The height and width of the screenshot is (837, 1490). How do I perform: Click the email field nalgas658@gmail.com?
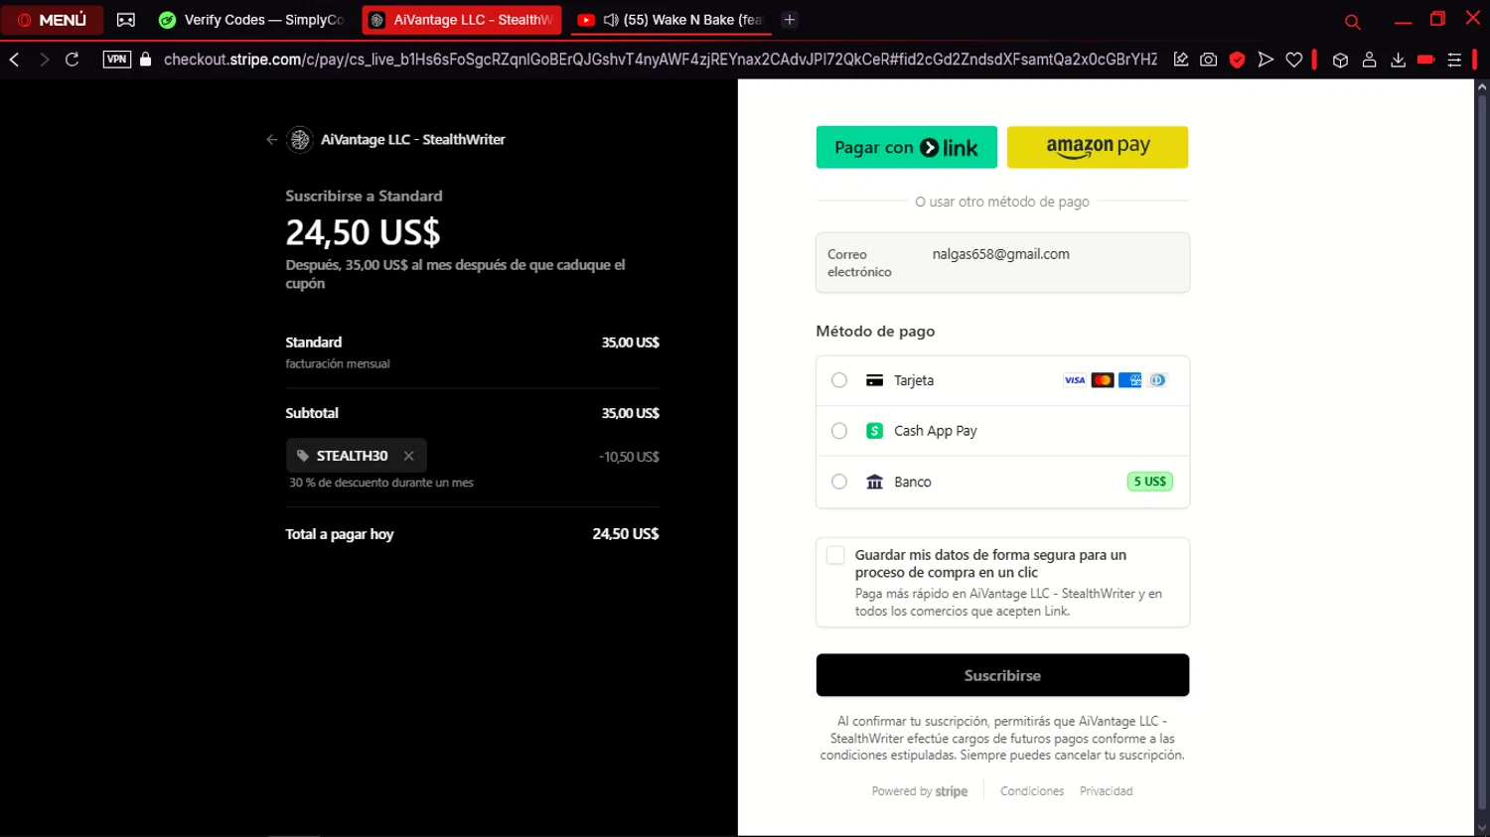tap(1002, 262)
